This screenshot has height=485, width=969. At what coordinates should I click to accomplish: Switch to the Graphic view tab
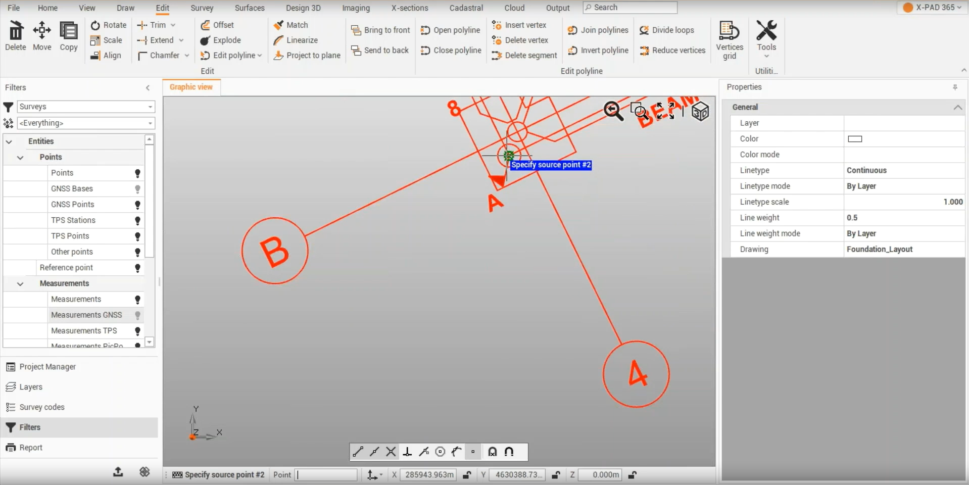tap(191, 87)
